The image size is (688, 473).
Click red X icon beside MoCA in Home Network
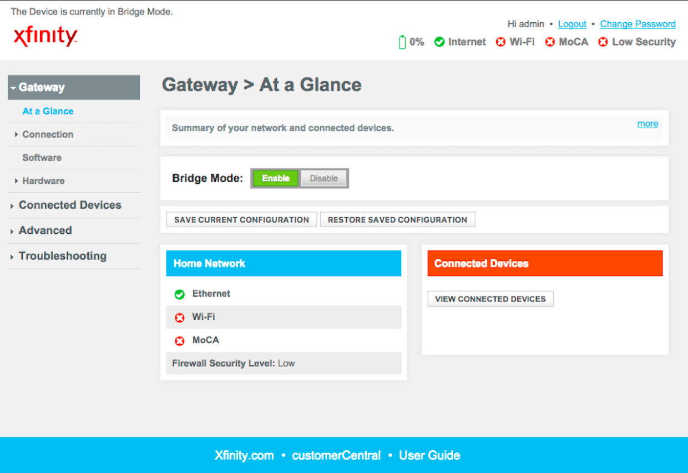pyautogui.click(x=179, y=341)
